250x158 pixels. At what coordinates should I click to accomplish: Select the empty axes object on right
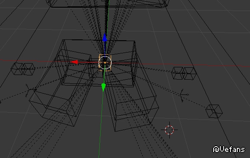(x=183, y=95)
